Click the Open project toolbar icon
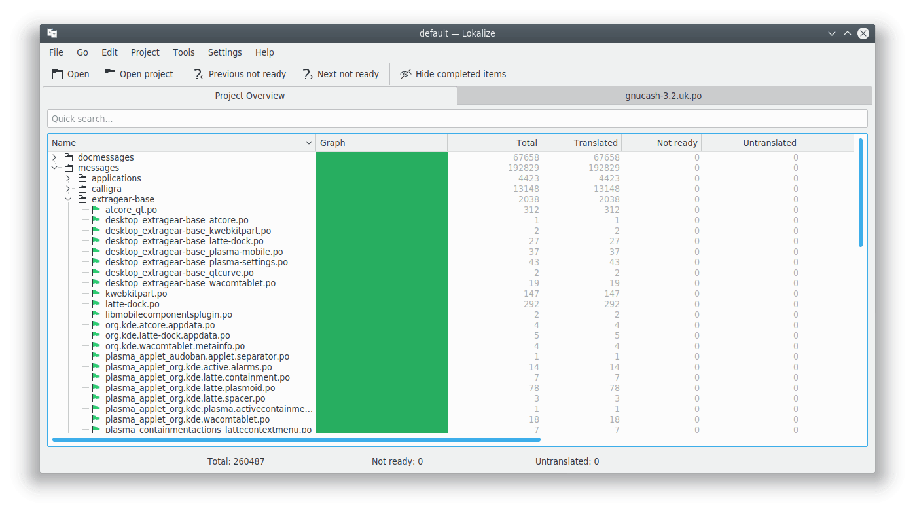The height and width of the screenshot is (513, 915). point(110,74)
